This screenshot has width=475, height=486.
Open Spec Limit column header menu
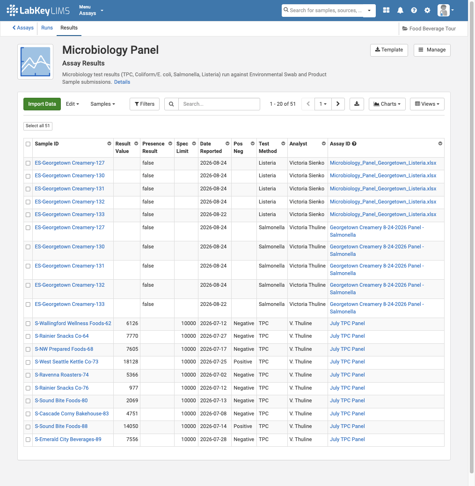click(194, 144)
